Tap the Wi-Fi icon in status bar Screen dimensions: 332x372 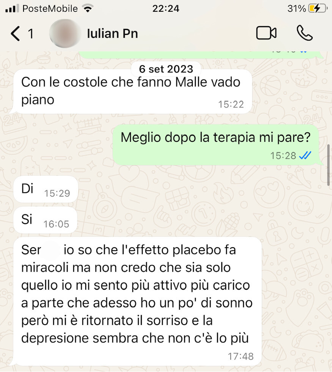[x=88, y=9]
